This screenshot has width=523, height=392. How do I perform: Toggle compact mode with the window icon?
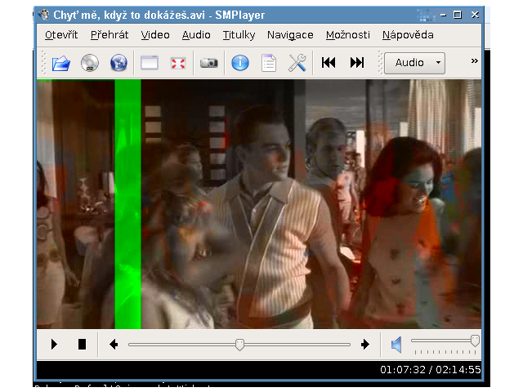[x=149, y=63]
